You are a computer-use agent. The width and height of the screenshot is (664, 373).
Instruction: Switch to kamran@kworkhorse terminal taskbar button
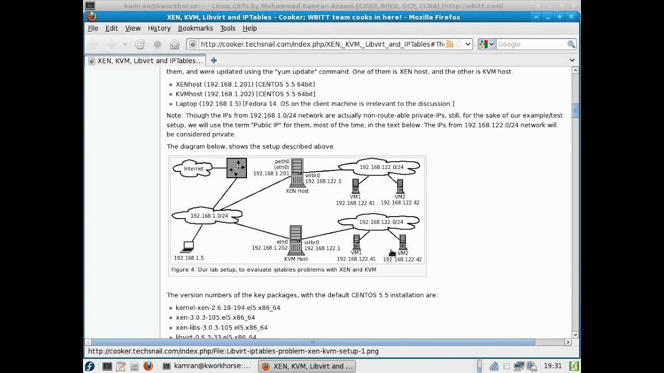pos(208,366)
